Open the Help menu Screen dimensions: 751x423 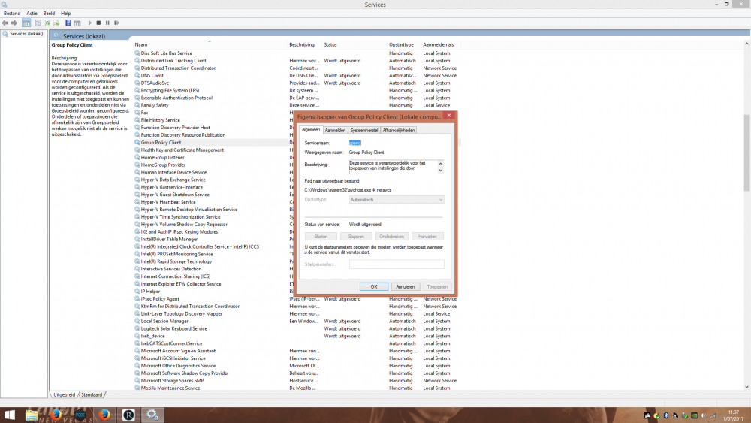pyautogui.click(x=65, y=14)
